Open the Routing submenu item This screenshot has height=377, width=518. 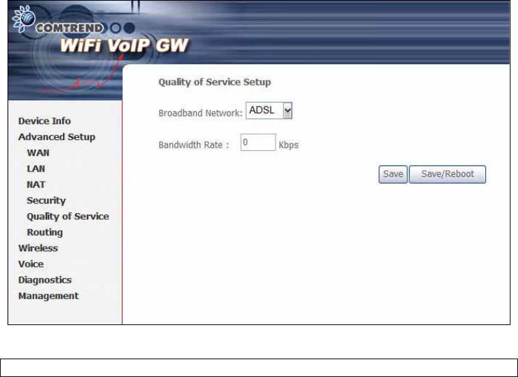[x=45, y=232]
